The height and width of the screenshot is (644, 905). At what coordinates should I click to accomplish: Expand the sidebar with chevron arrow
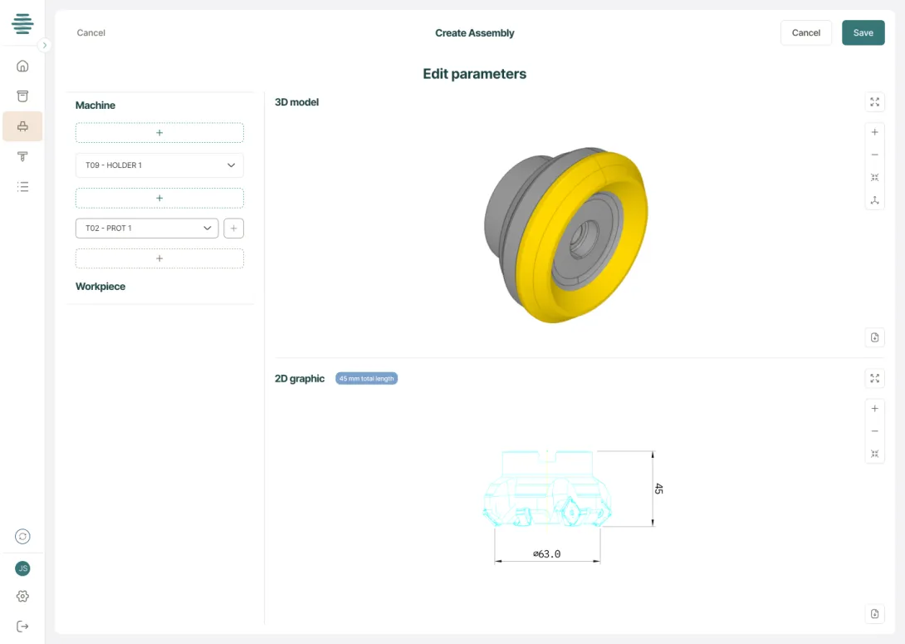click(45, 45)
